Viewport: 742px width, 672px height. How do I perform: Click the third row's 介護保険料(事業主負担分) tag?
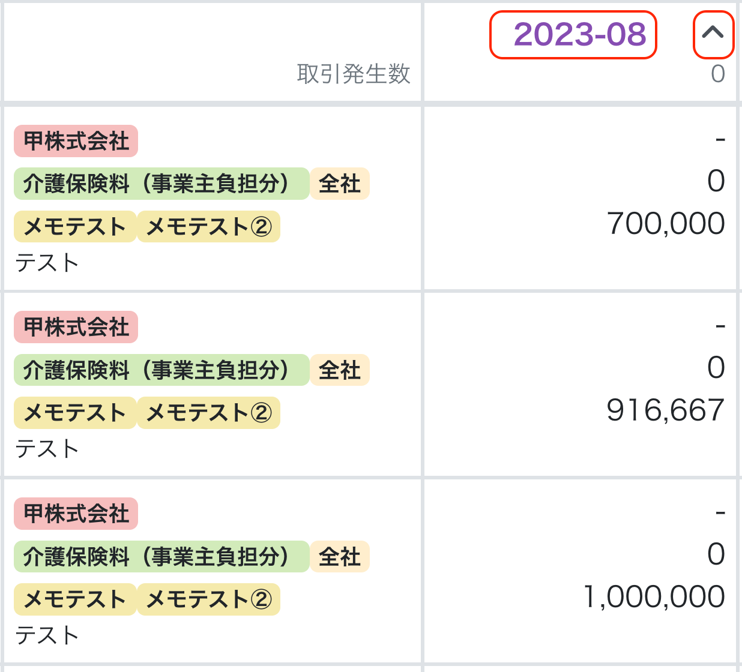(x=161, y=556)
